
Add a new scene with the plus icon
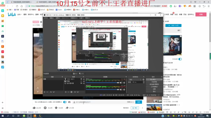45,92
